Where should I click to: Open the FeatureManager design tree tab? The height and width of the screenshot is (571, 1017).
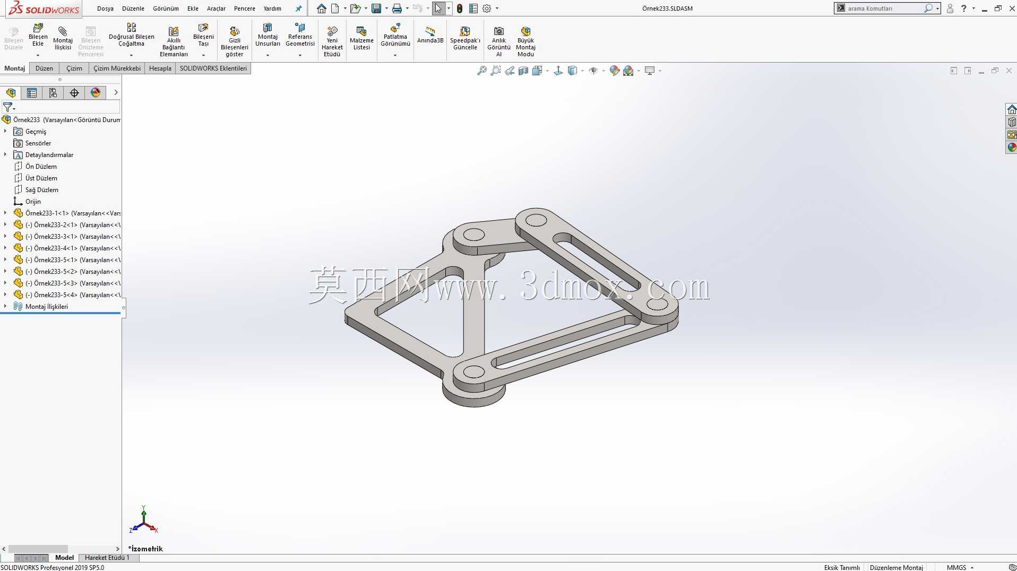click(11, 93)
